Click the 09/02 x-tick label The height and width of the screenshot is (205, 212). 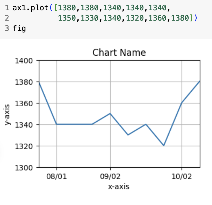(110, 176)
